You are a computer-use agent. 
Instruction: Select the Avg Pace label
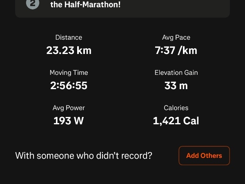pyautogui.click(x=176, y=38)
